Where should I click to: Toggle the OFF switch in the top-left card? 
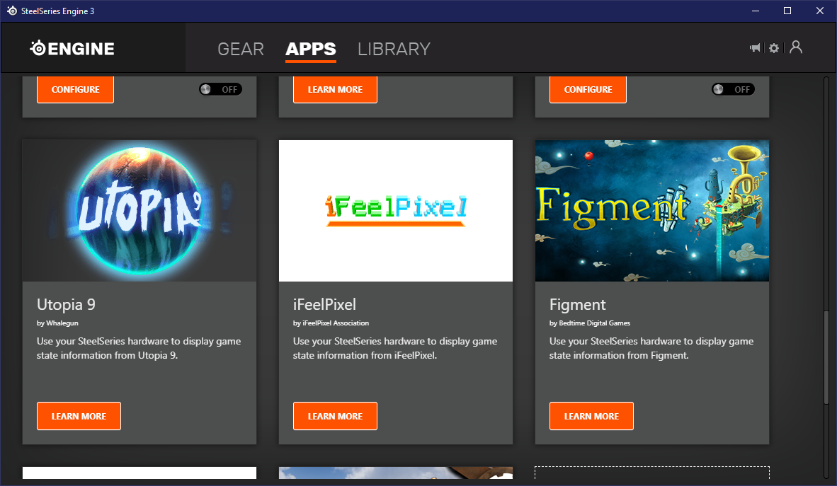(220, 89)
